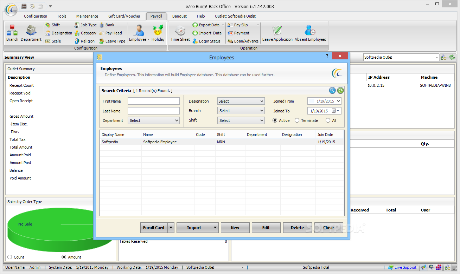The height and width of the screenshot is (274, 460).
Task: Open the Time Sheet icon
Action: click(x=180, y=33)
